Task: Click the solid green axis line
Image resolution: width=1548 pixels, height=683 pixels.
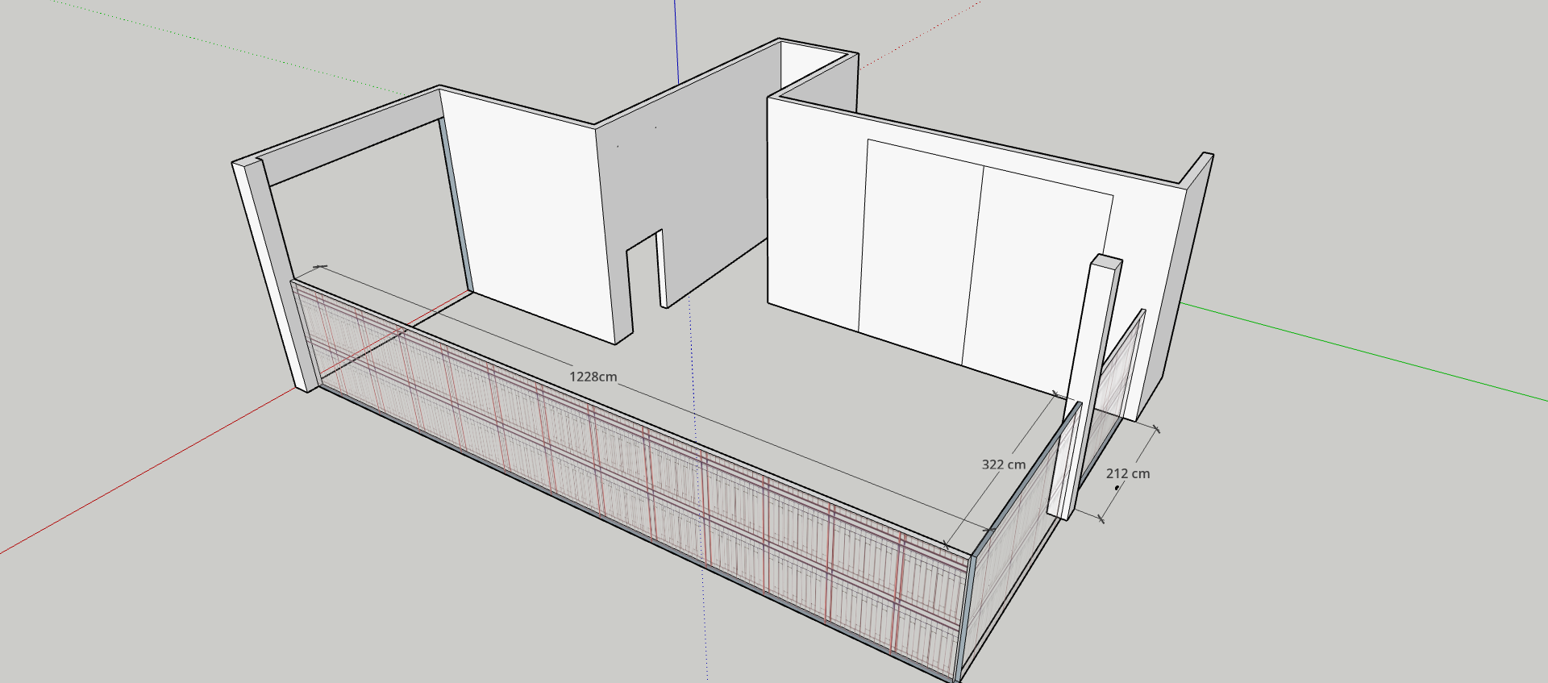Action: [x=1371, y=356]
